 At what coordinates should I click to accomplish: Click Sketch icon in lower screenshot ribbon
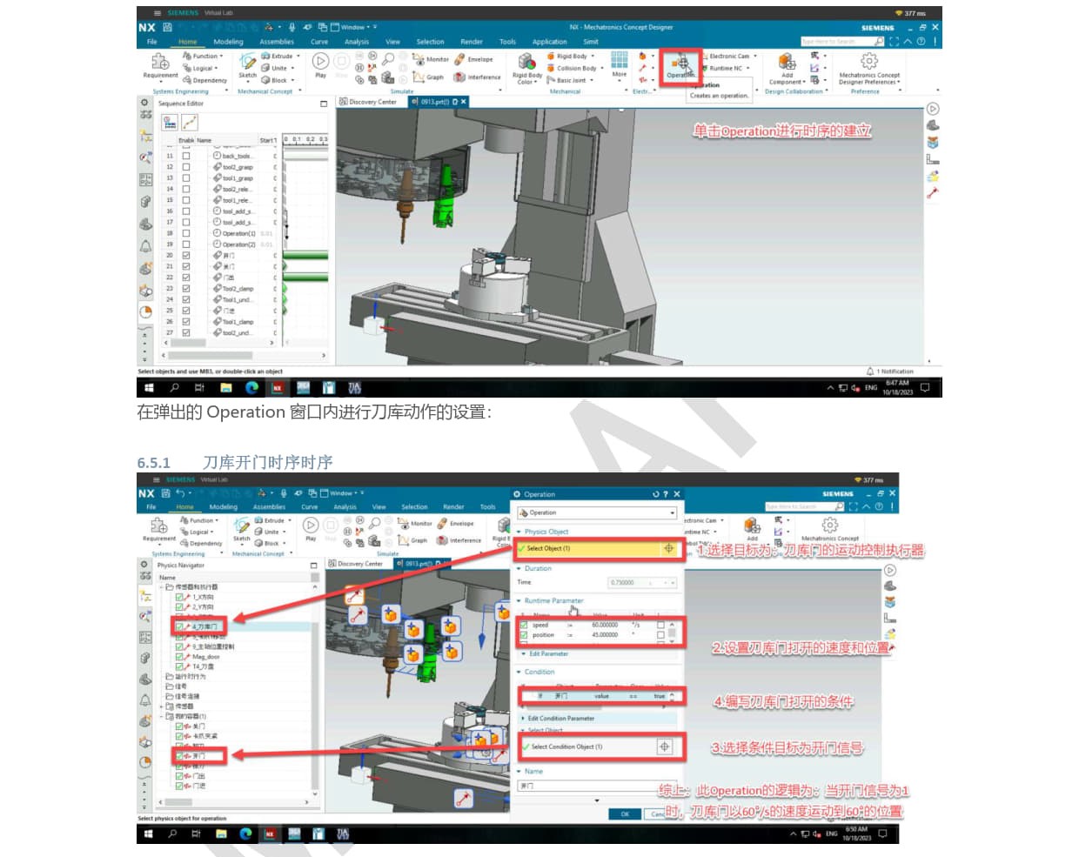click(x=242, y=525)
